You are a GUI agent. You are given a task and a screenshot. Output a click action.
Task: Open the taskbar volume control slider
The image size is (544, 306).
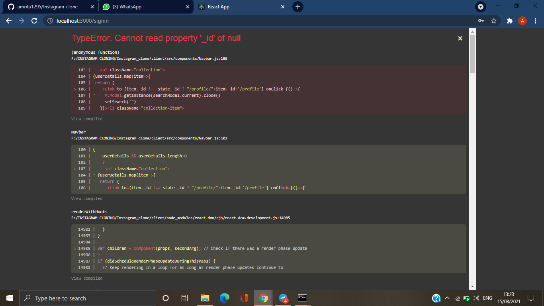click(x=476, y=298)
